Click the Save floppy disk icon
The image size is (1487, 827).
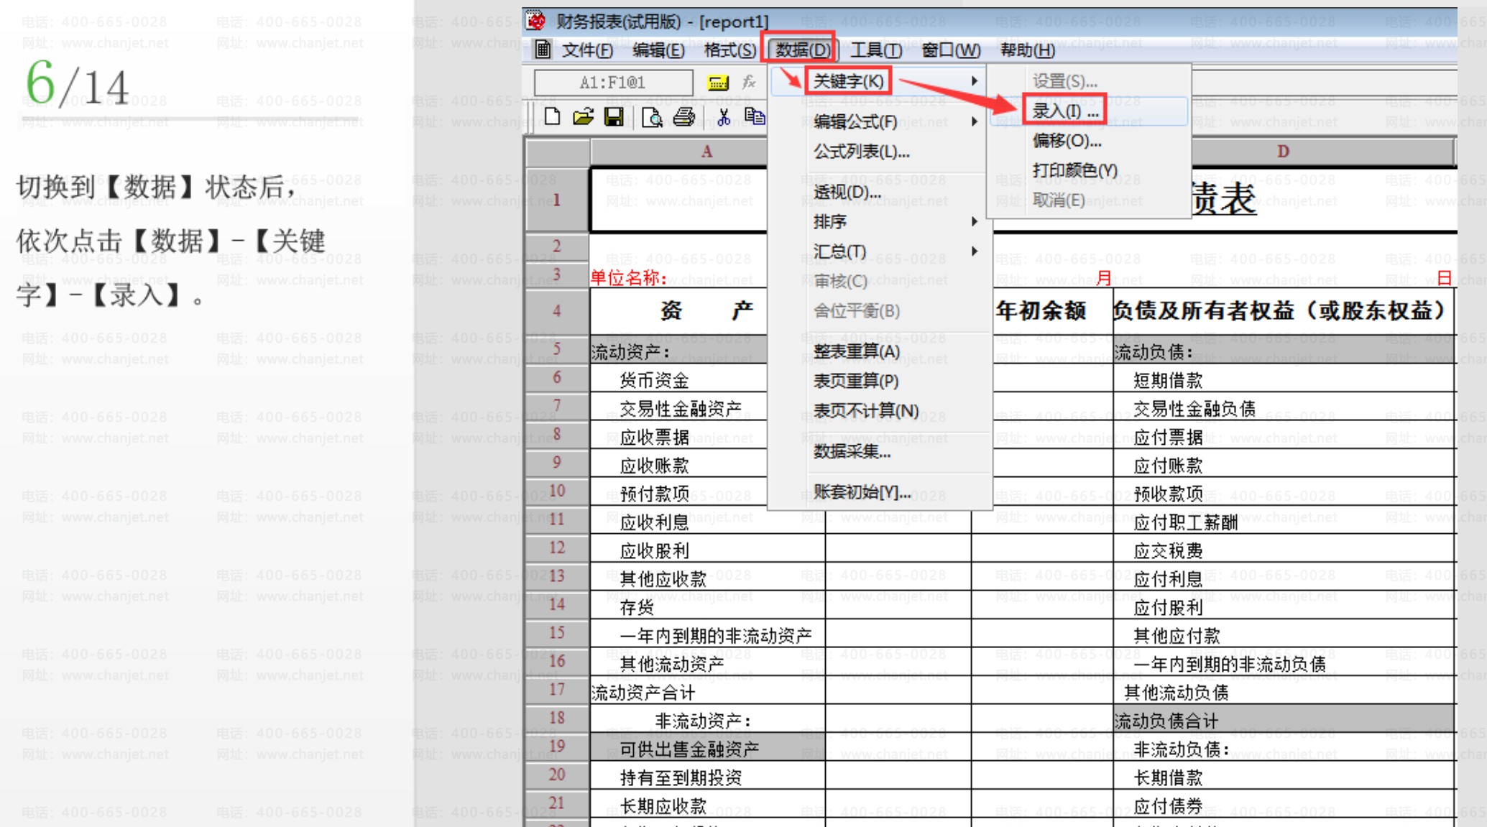pyautogui.click(x=614, y=117)
